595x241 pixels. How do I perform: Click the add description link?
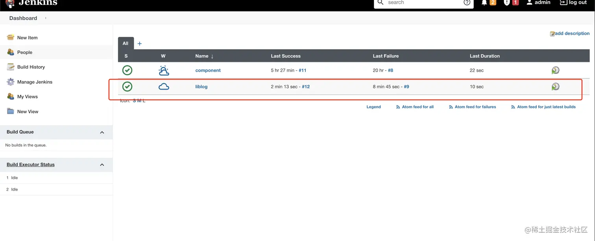click(572, 33)
